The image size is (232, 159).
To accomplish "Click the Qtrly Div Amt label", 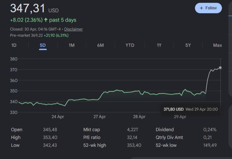I will [169, 137].
